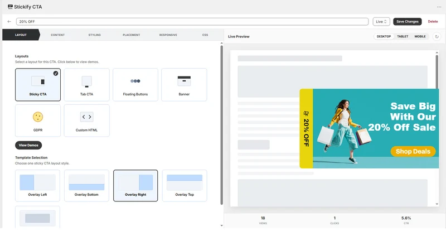Click the 5.6% CTR statistic
This screenshot has height=251, width=446.
point(406,220)
